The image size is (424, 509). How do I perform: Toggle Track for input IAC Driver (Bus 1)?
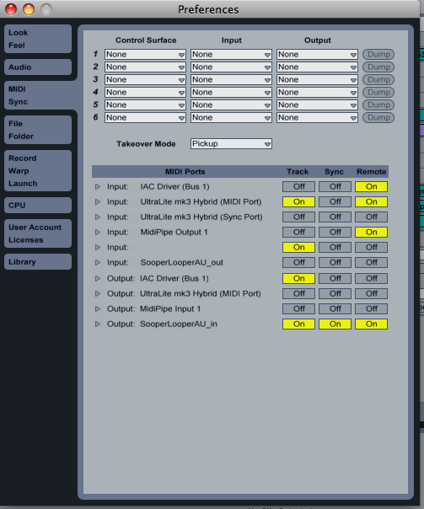298,186
